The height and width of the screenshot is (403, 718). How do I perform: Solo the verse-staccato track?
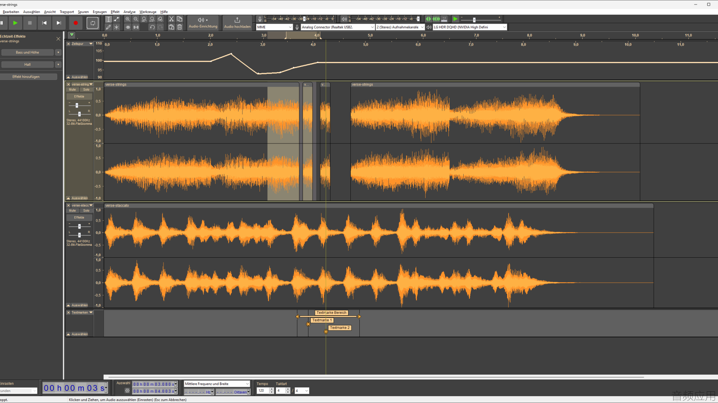point(86,211)
